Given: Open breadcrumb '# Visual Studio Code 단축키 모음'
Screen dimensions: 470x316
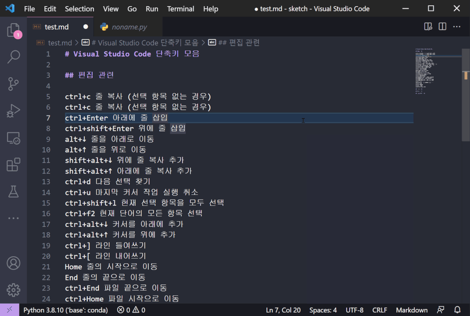Looking at the screenshot, I should click(145, 43).
